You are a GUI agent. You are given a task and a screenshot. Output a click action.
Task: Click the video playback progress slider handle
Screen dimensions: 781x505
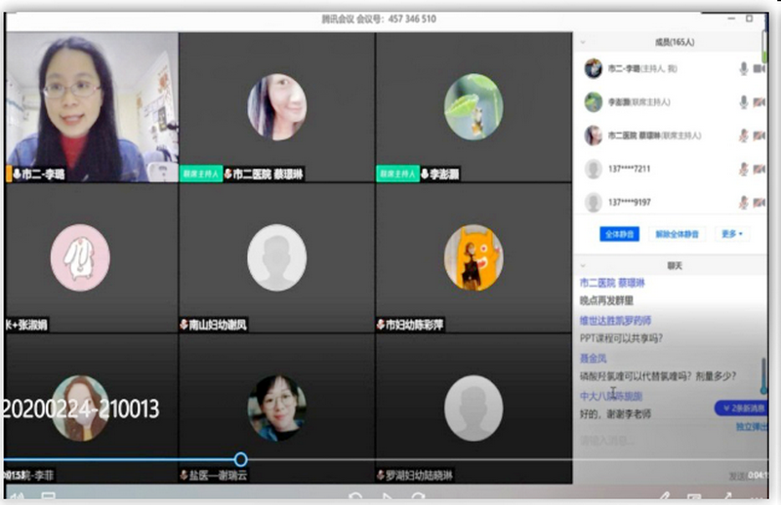[240, 459]
